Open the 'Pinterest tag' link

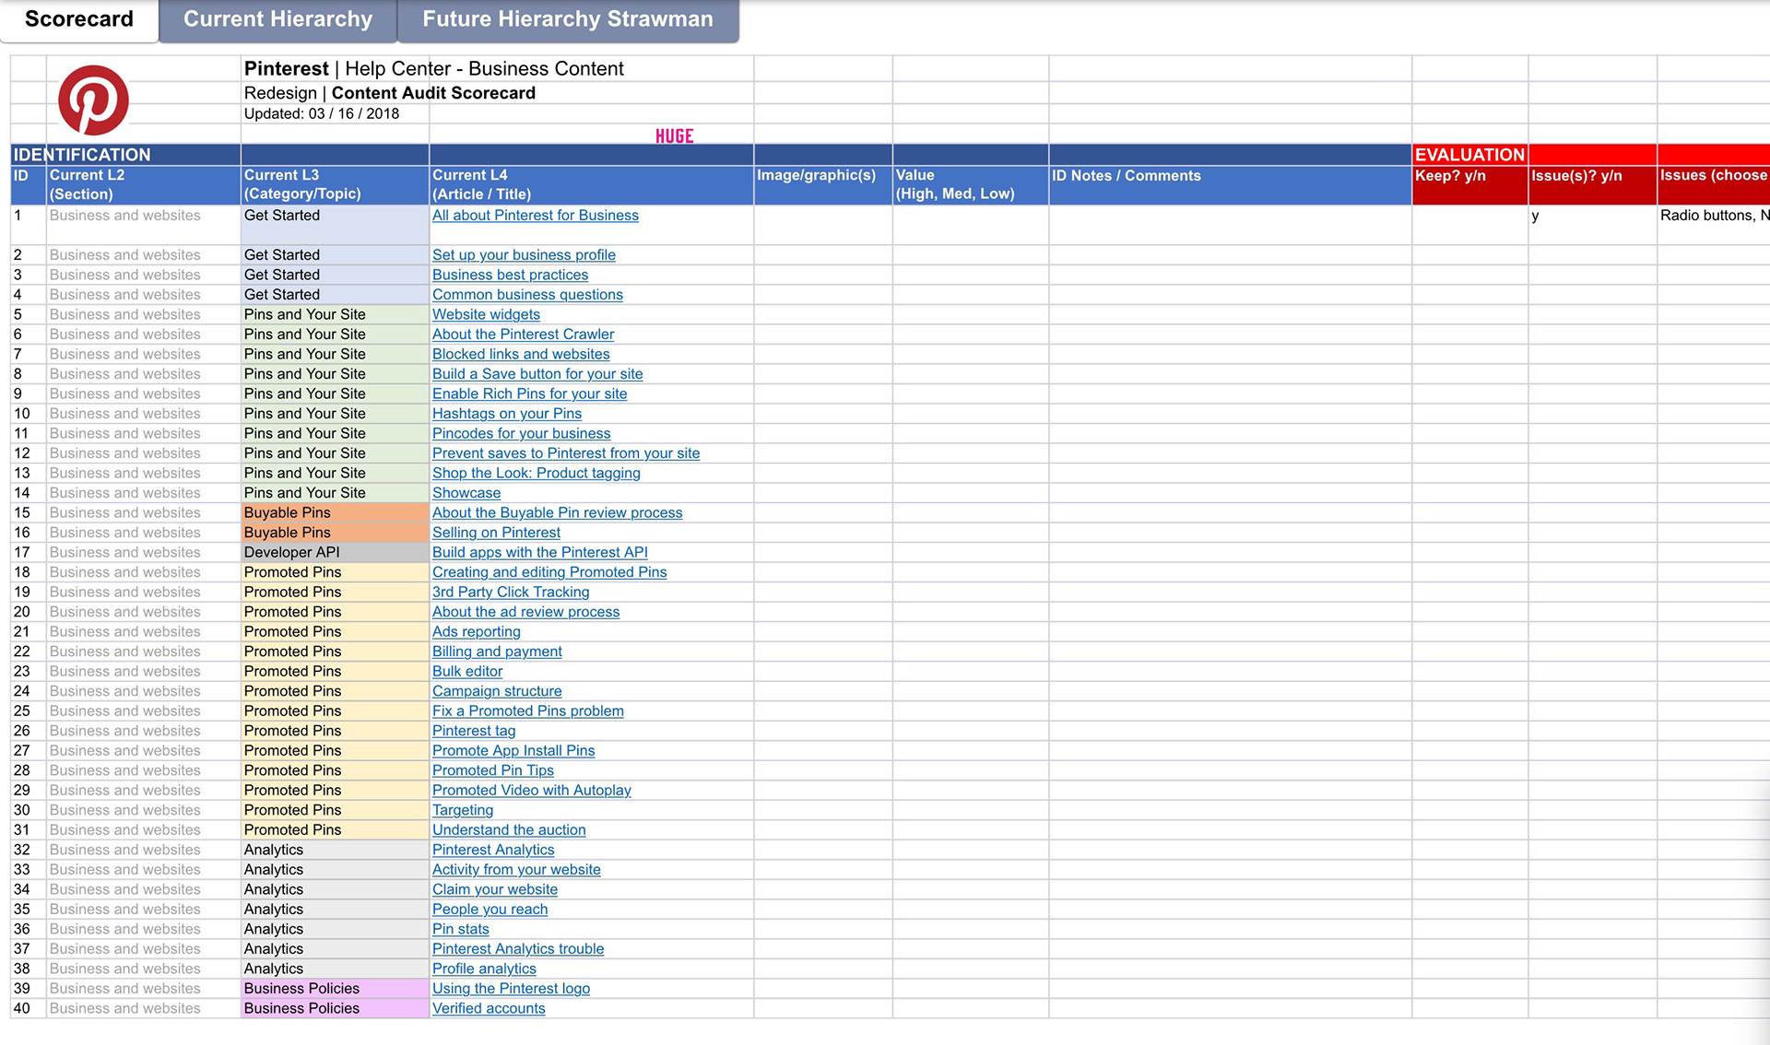(x=474, y=731)
